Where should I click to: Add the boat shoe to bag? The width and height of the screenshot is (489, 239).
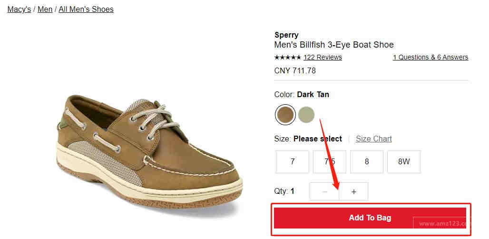370,218
